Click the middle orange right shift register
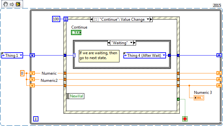This screenshot has width=223, height=126. pos(219,79)
